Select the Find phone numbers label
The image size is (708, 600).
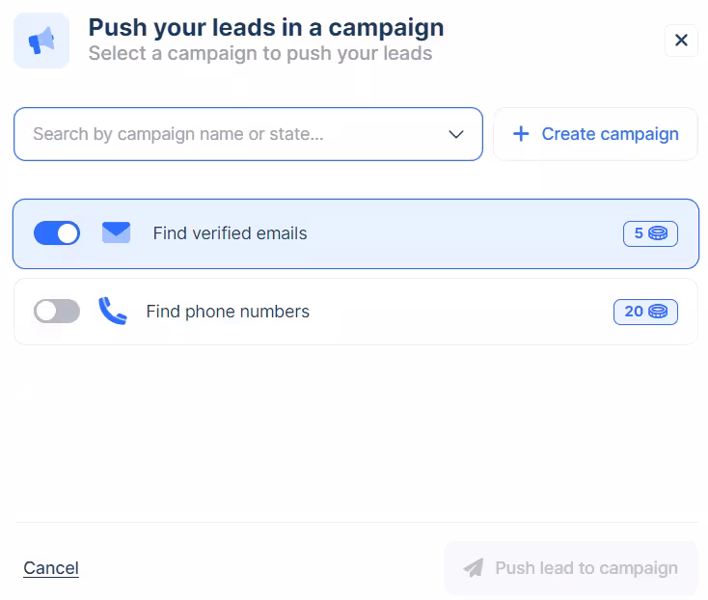(x=228, y=312)
